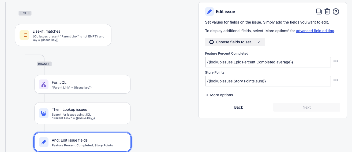Open the Story Points field ellipsis menu
Image resolution: width=352 pixels, height=152 pixels.
pyautogui.click(x=336, y=80)
